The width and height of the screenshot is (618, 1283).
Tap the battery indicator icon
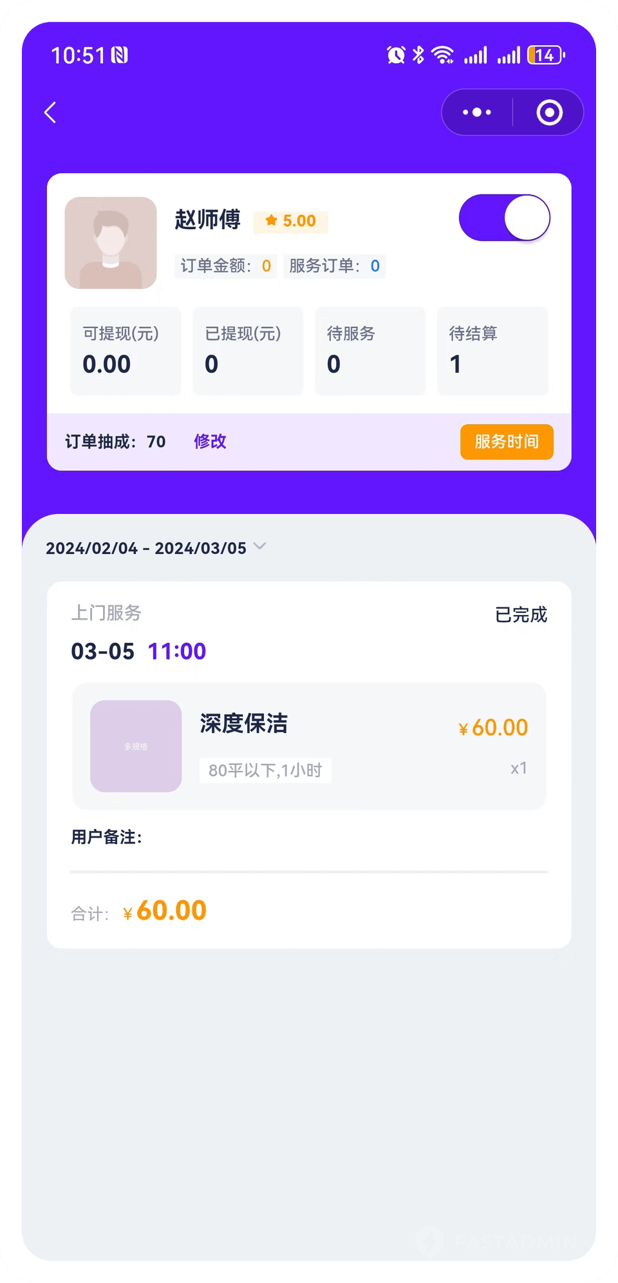[545, 55]
